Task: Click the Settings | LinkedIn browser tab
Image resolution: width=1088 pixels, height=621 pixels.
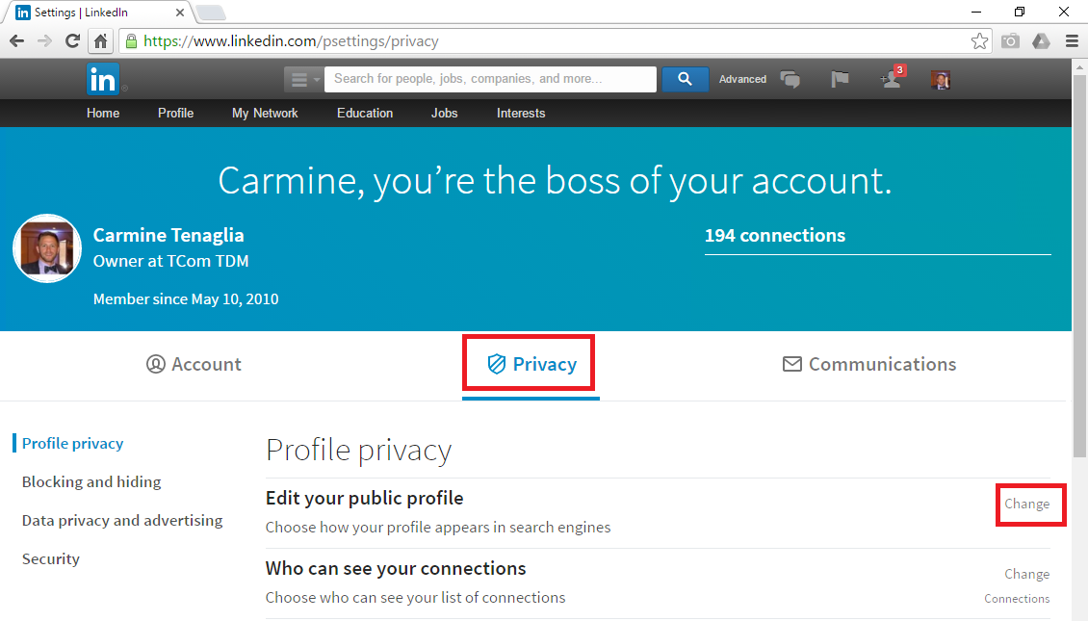Action: tap(97, 13)
